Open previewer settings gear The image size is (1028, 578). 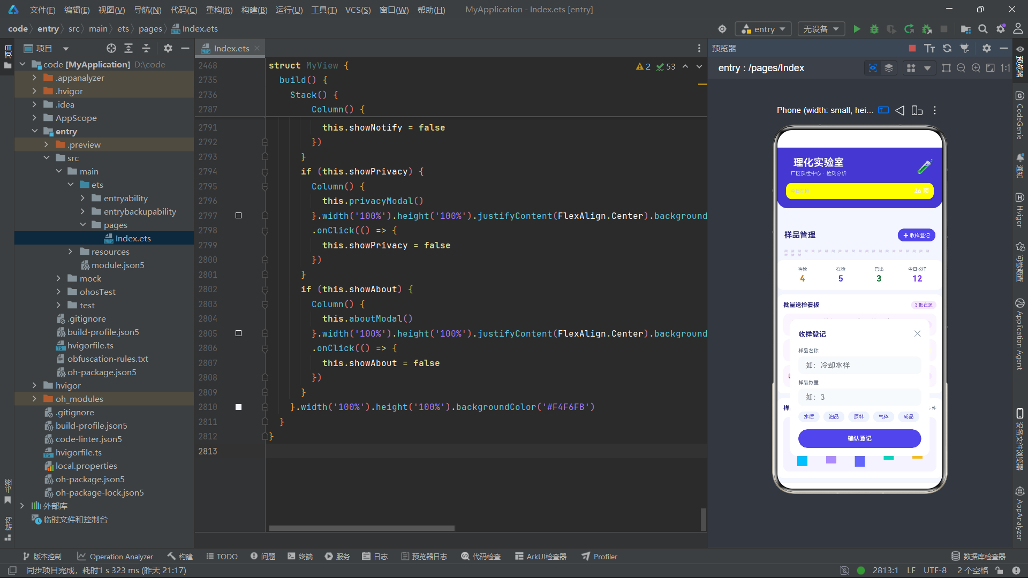point(987,48)
